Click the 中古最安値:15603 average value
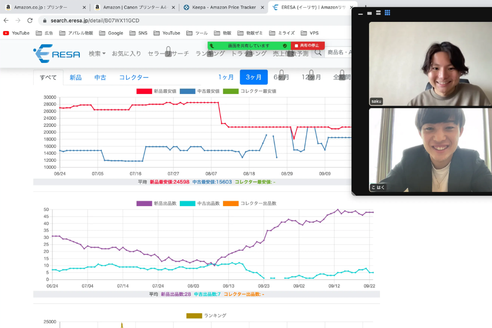492x328 pixels. pyautogui.click(x=212, y=182)
